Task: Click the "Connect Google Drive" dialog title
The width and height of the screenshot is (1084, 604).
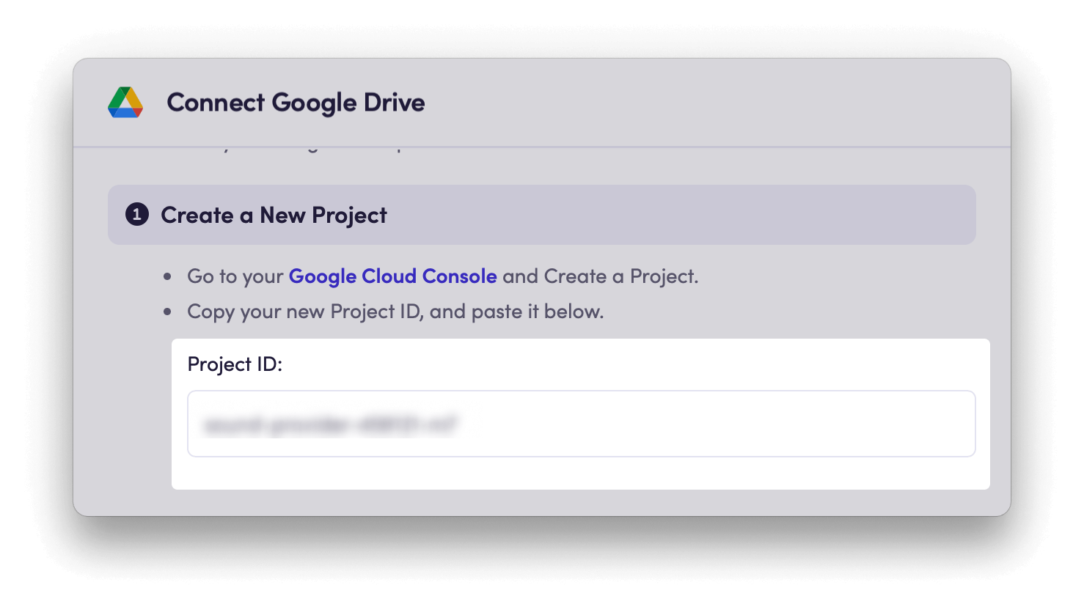Action: [296, 103]
